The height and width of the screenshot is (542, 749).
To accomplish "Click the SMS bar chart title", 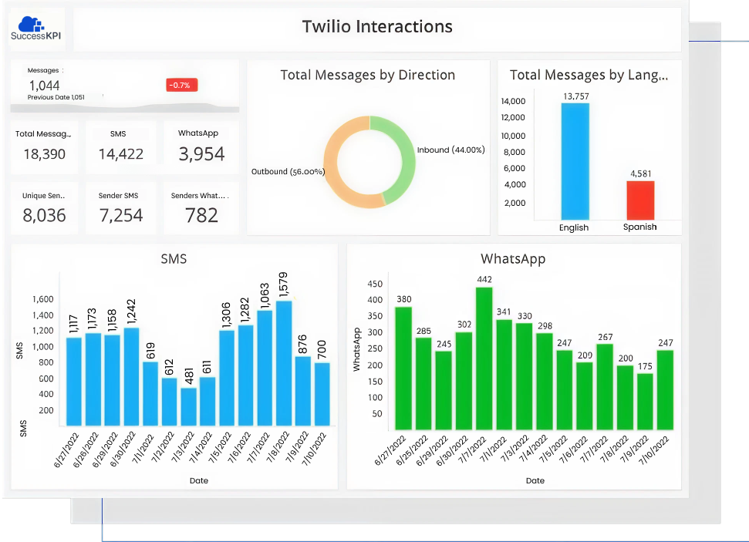I will point(174,259).
